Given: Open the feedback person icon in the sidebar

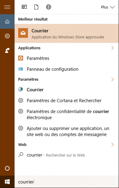Looking at the screenshot, I should click(7, 50).
